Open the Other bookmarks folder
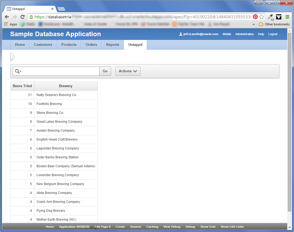The width and height of the screenshot is (294, 232). point(274,24)
